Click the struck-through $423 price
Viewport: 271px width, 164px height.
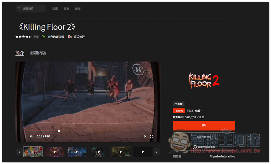point(190,111)
